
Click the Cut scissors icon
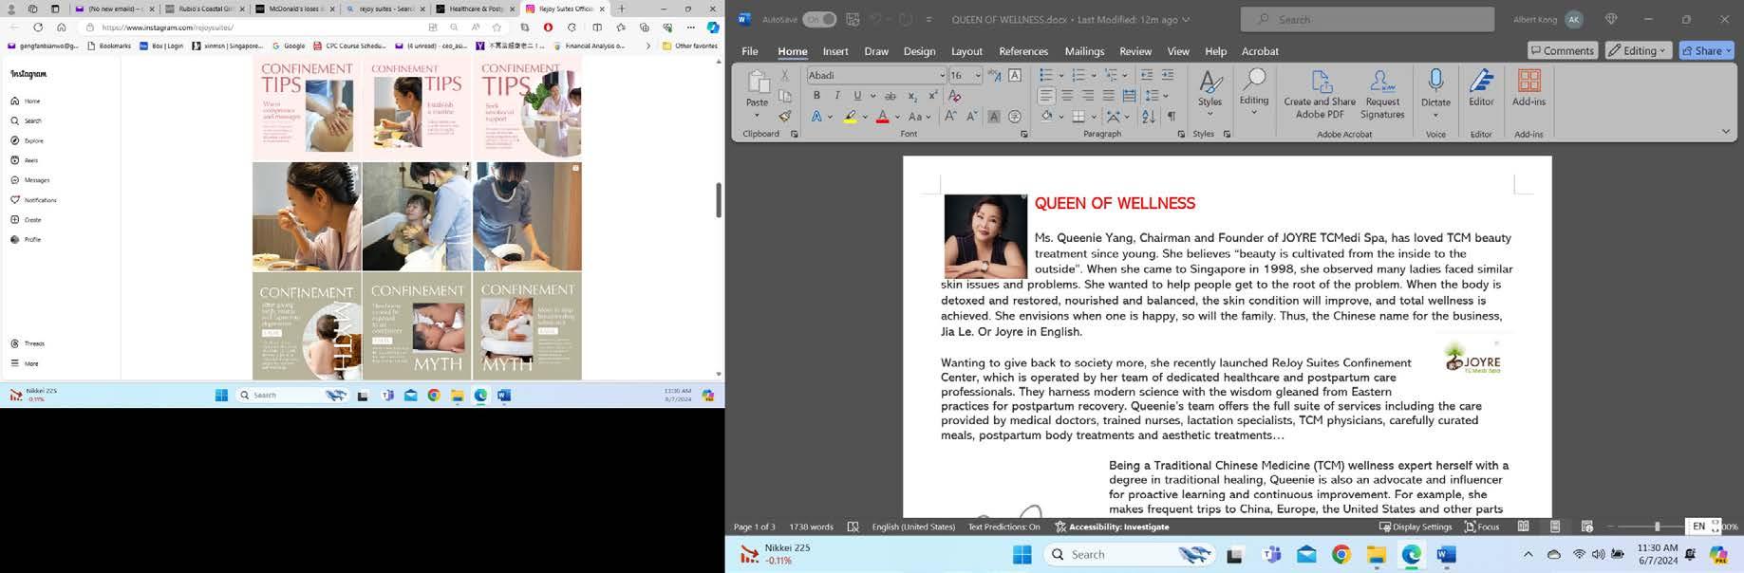coord(785,75)
